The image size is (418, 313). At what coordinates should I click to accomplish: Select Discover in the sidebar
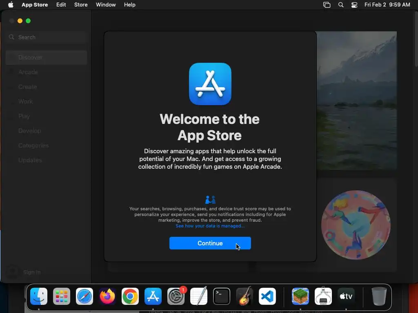point(47,57)
